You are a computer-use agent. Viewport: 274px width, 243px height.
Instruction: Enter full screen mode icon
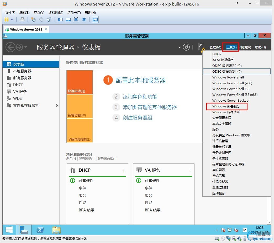[x=76, y=19]
